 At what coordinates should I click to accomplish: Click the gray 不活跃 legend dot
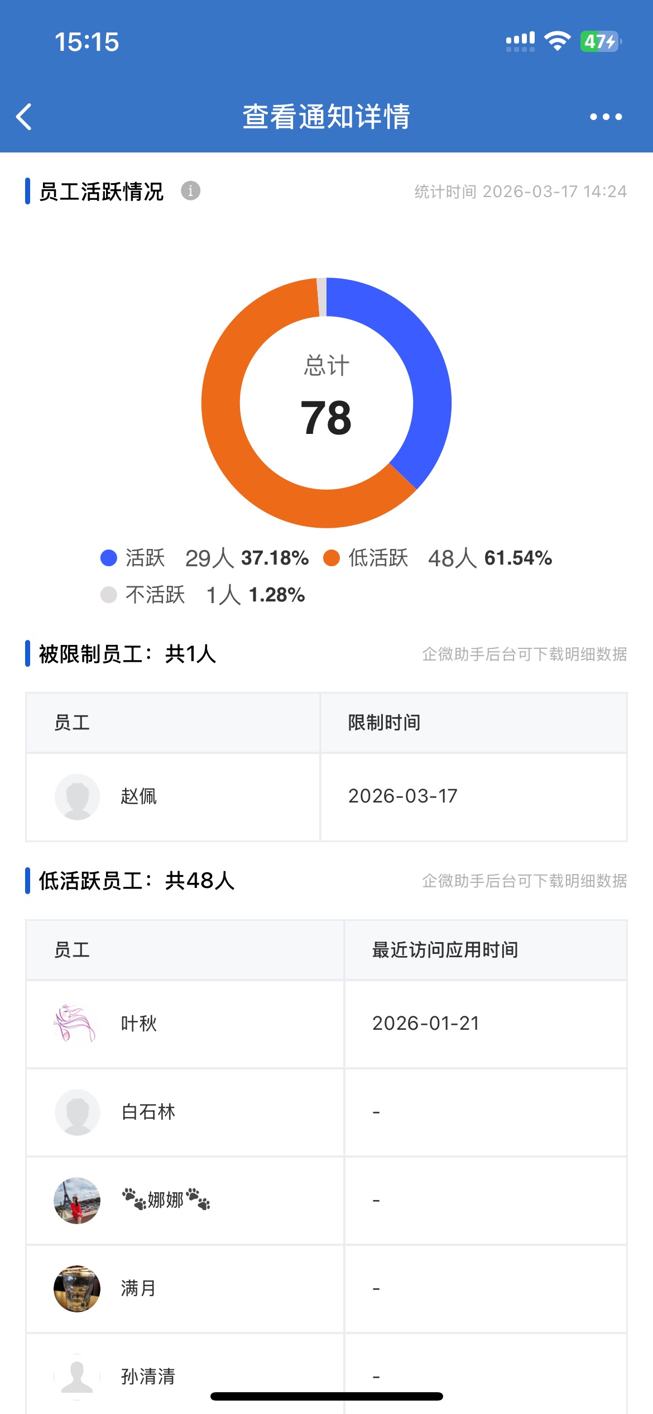(x=108, y=595)
